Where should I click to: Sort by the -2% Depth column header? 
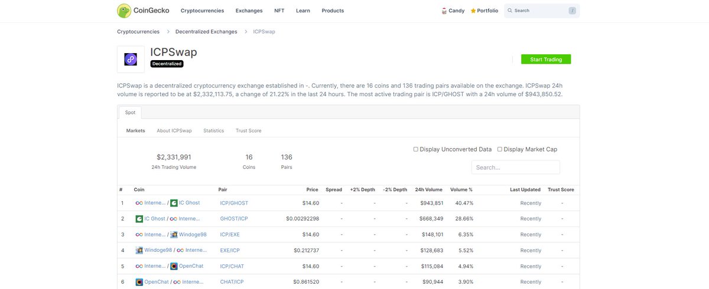395,190
